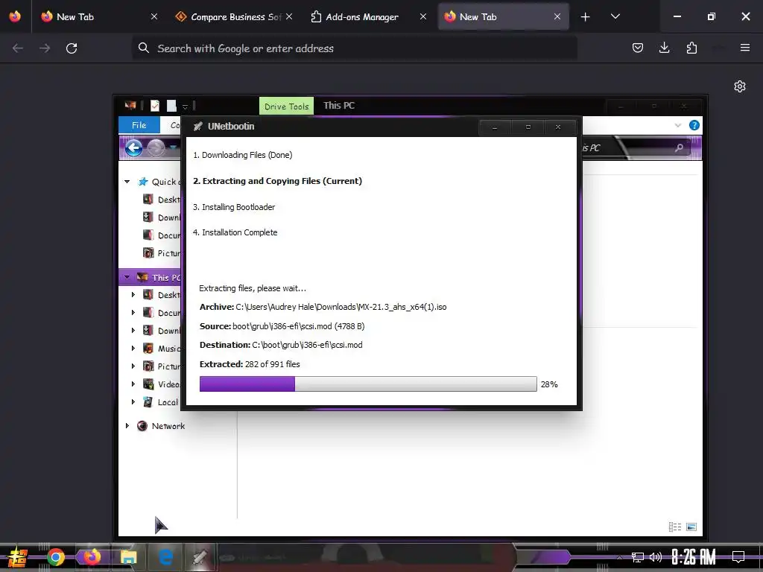Click the UNetbootin extraction progress bar
763x572 pixels.
click(368, 384)
